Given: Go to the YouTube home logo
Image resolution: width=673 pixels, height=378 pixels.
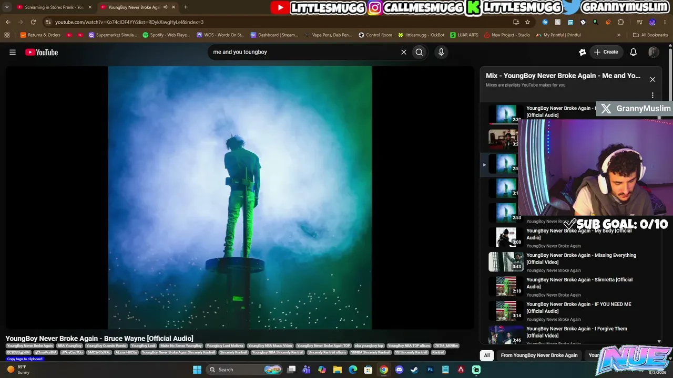Looking at the screenshot, I should [42, 52].
